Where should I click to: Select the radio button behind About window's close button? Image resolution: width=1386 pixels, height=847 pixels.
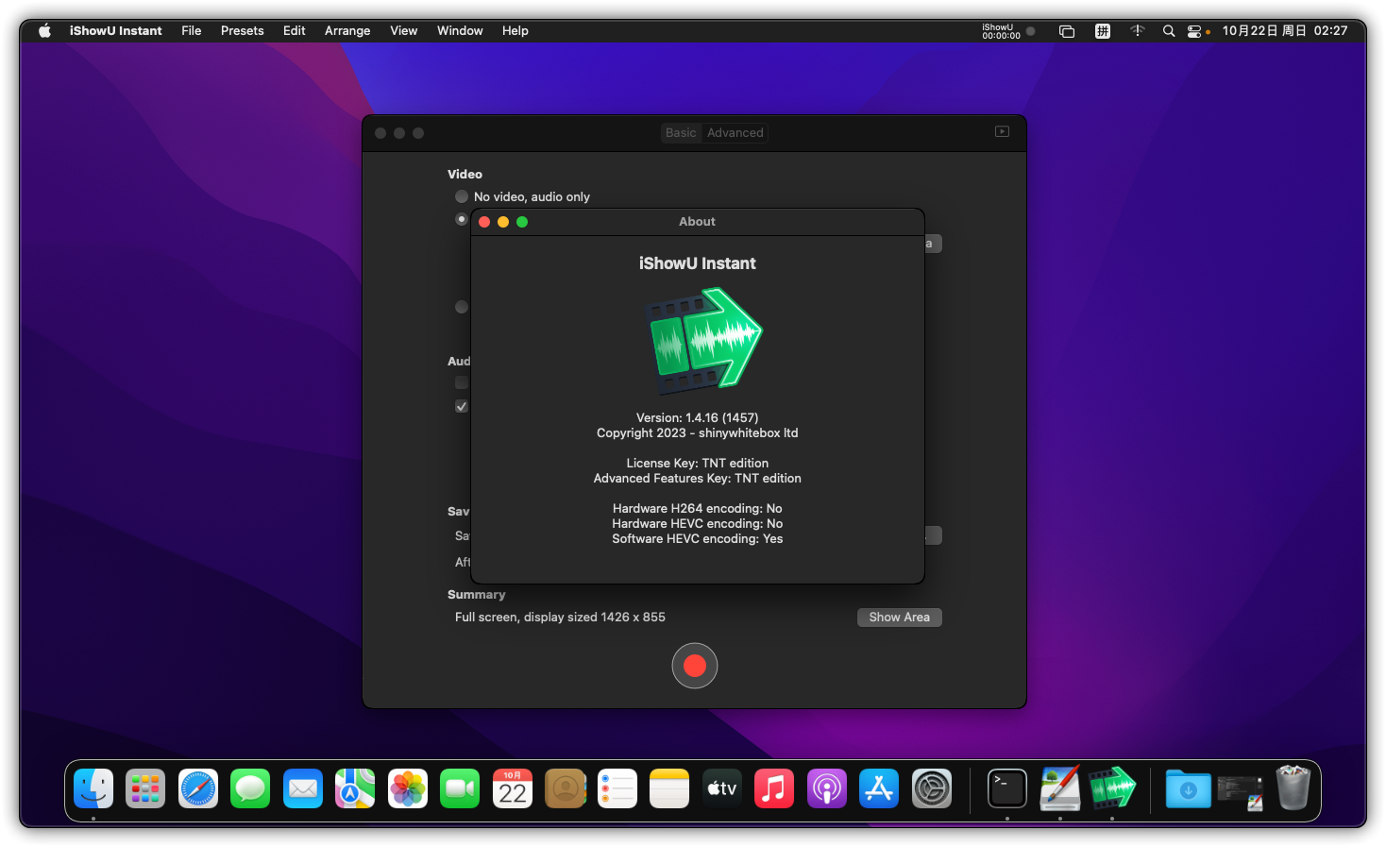pos(462,219)
